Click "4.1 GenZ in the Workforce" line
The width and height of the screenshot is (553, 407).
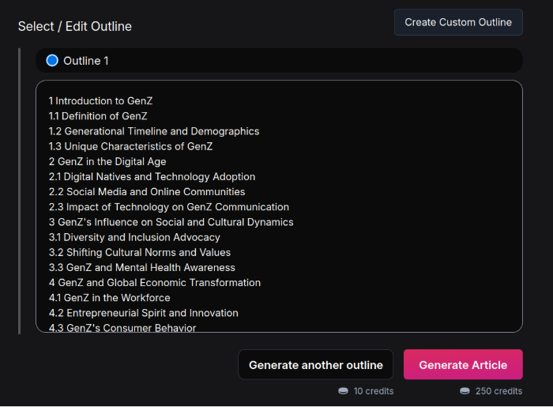click(109, 298)
